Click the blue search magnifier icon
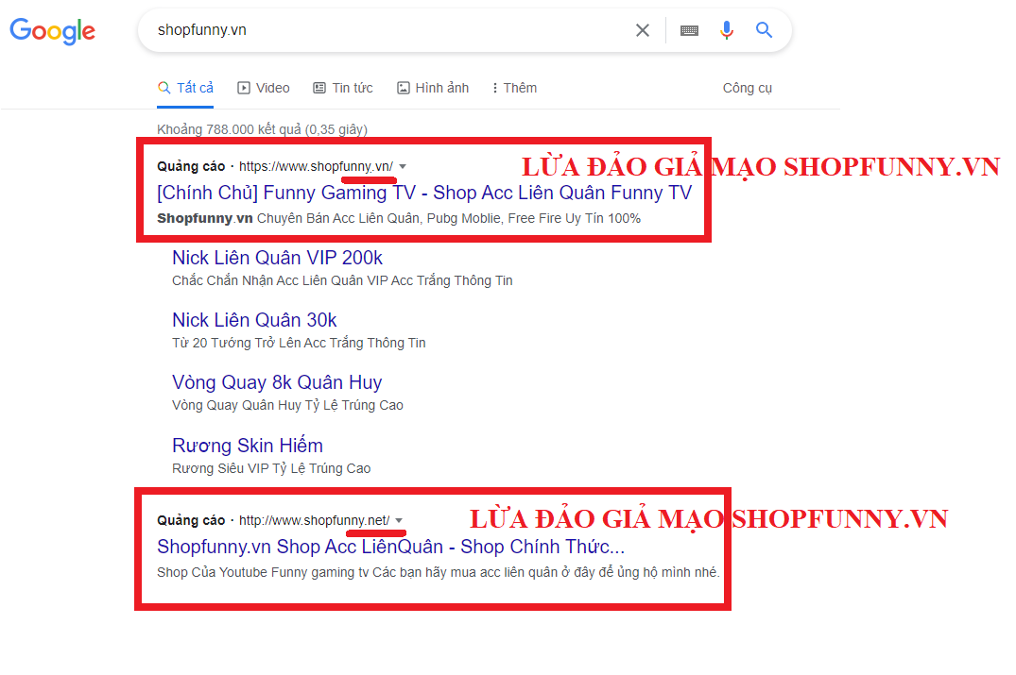Image resolution: width=1016 pixels, height=675 pixels. [x=764, y=30]
